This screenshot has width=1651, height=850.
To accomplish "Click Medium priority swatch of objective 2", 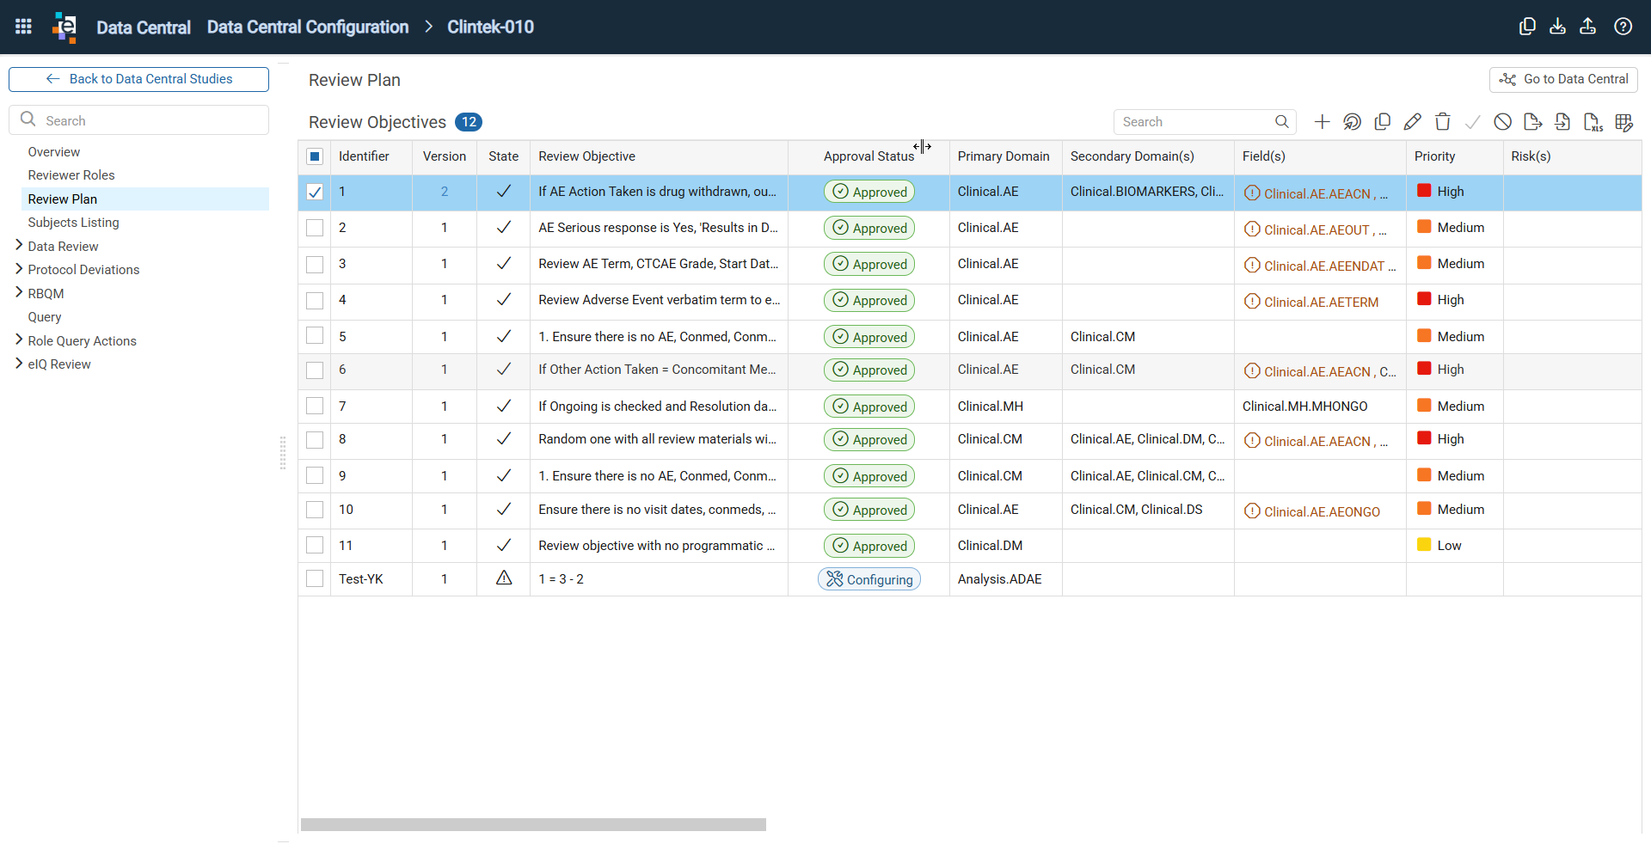I will click(x=1424, y=227).
